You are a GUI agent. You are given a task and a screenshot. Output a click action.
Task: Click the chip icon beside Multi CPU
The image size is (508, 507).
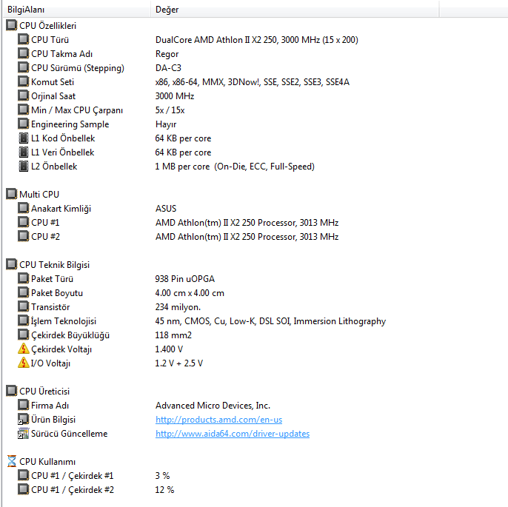point(11,194)
